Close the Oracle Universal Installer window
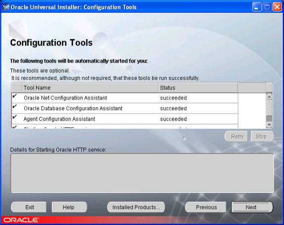This screenshot has height=225, width=284. 277,7
